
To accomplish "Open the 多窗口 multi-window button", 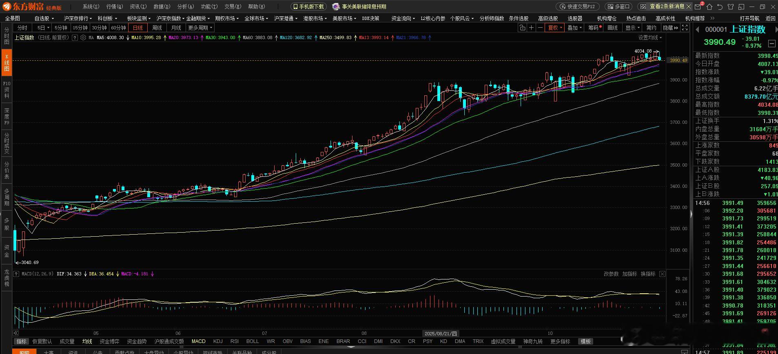I will (618, 7).
